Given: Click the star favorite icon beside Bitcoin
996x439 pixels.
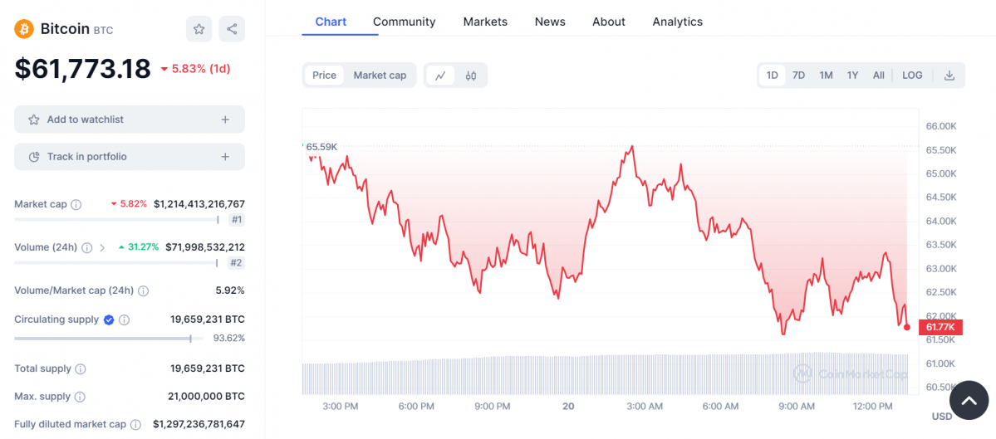Looking at the screenshot, I should 199,29.
